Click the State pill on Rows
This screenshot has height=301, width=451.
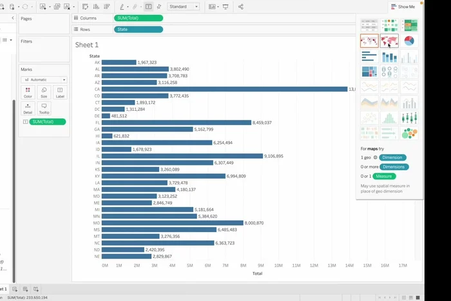[x=138, y=29]
